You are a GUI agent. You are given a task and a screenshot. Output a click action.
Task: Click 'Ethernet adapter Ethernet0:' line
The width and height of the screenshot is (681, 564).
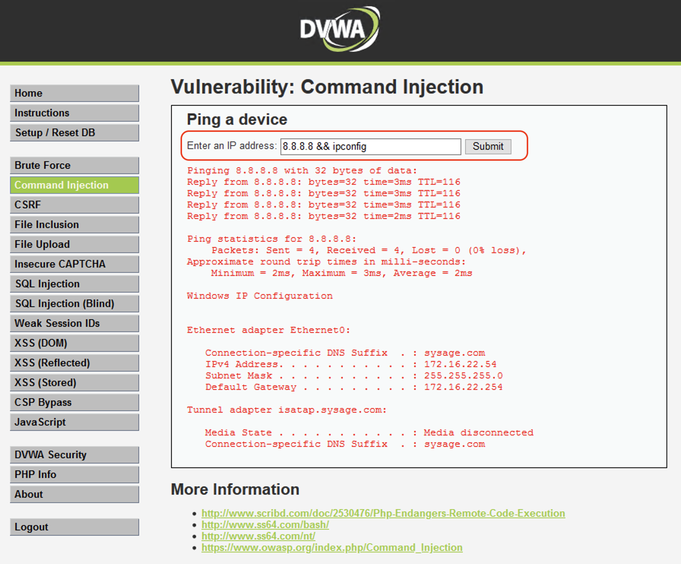(268, 330)
